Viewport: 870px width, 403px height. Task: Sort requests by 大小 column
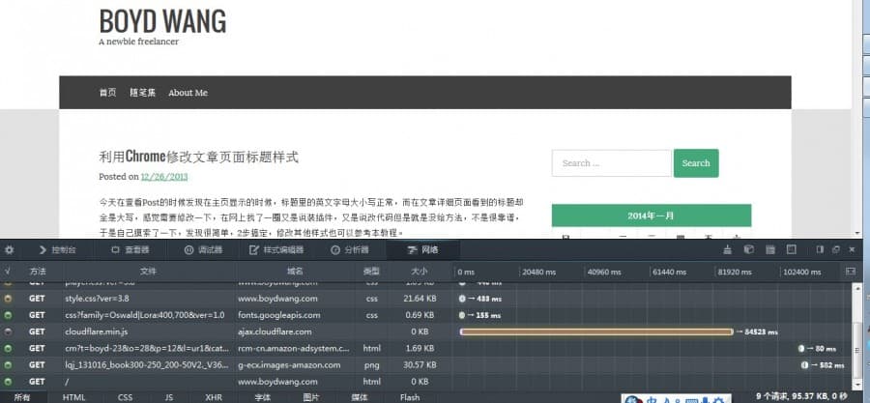pyautogui.click(x=419, y=273)
